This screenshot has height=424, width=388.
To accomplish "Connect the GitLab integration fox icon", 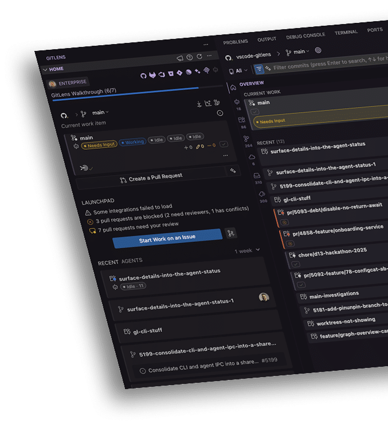I will pyautogui.click(x=152, y=75).
